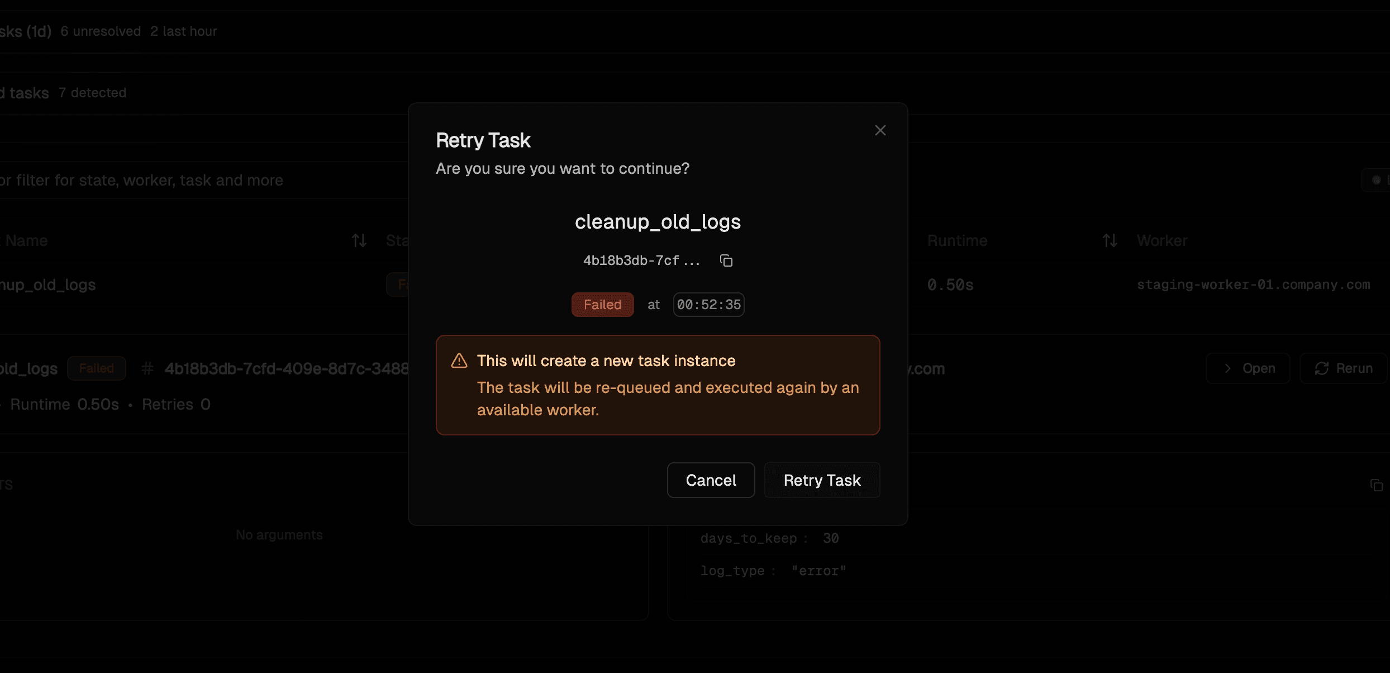Copy arguments with bottom-right copy icon
Screen dimensions: 1390x673
point(1376,485)
